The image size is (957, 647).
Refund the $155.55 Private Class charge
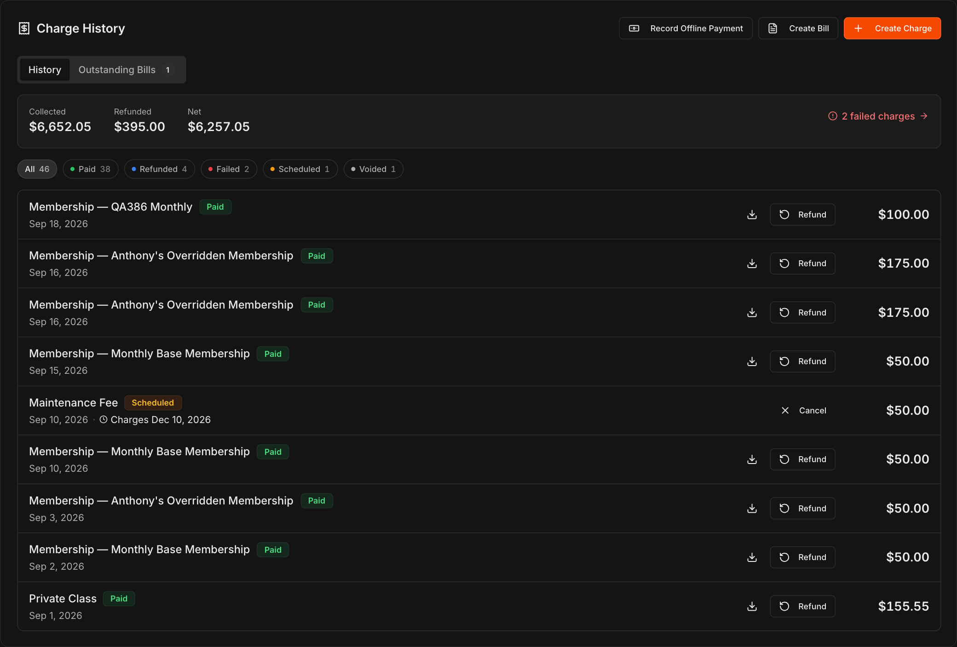802,607
